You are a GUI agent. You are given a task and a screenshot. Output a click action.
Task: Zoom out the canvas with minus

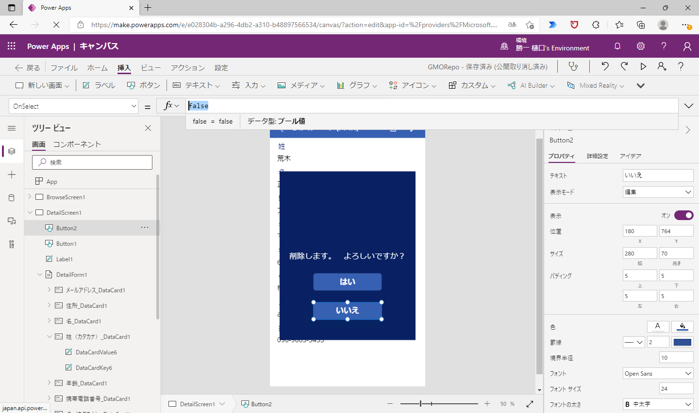point(390,404)
